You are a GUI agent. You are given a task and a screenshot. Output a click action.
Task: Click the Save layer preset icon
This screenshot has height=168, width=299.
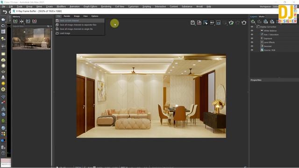[x=265, y=21]
